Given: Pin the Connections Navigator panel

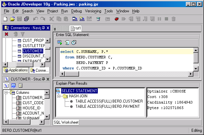Looking at the screenshot, I should click(x=43, y=28).
